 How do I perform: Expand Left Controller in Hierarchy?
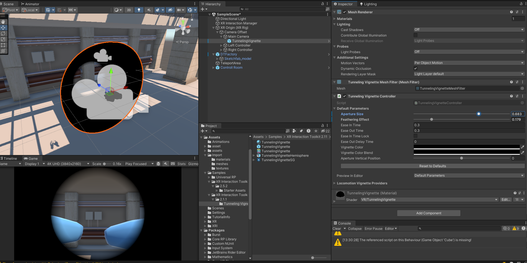(221, 45)
